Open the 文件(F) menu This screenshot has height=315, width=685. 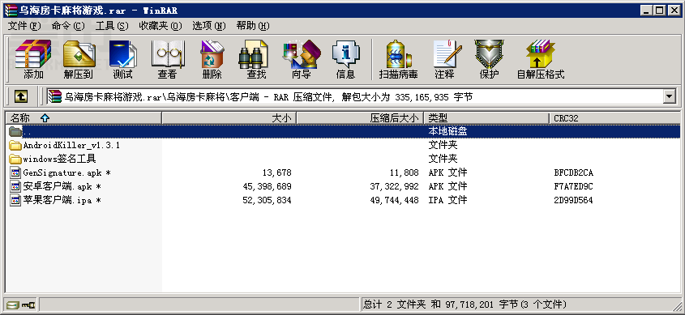[24, 26]
